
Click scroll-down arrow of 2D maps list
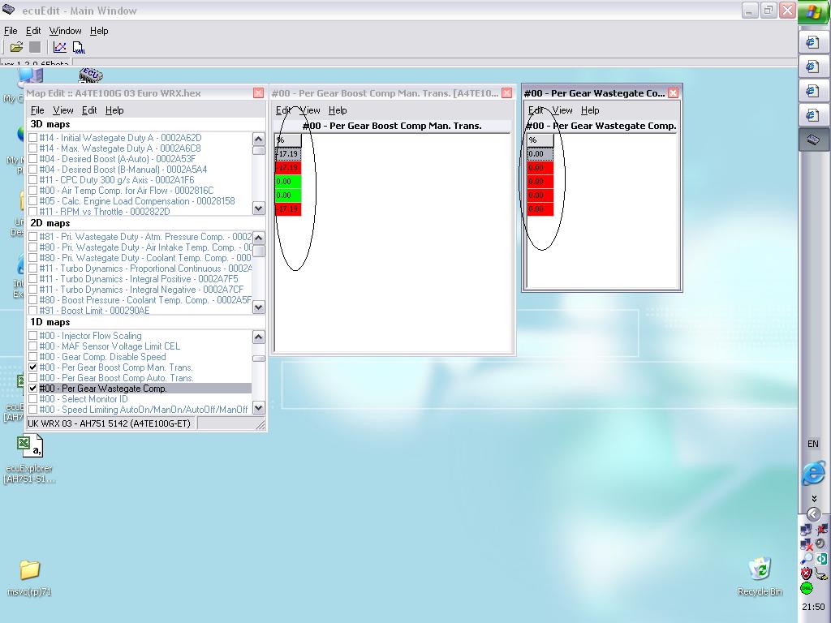(259, 307)
